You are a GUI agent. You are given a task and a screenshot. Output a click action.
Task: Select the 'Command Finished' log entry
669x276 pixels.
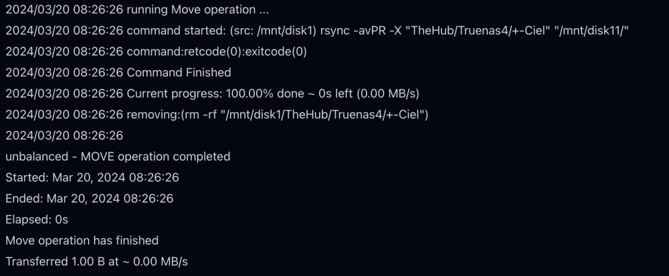[118, 72]
